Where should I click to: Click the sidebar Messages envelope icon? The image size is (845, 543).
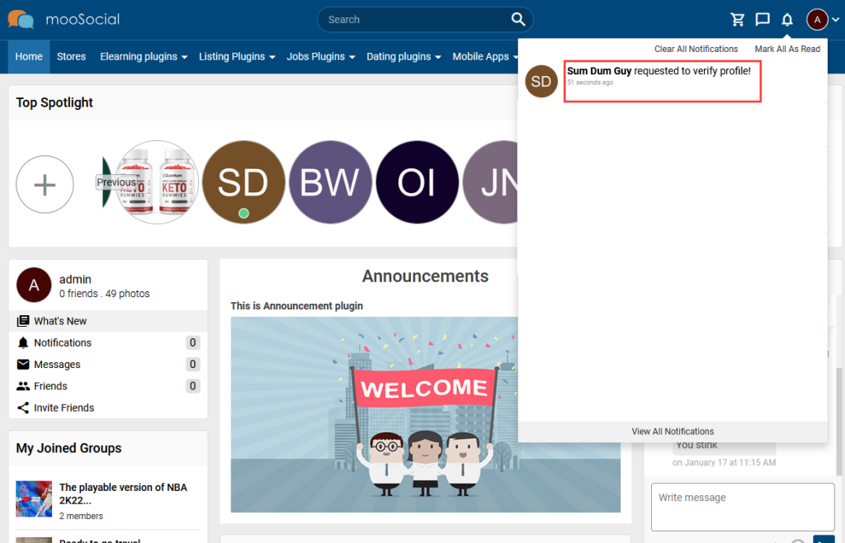tap(23, 364)
